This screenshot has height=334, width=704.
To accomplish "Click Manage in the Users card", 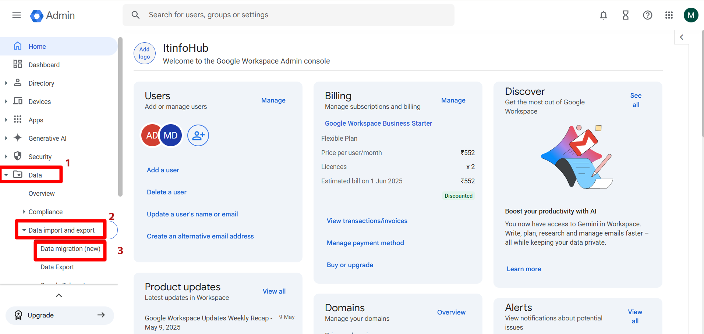I will (x=273, y=100).
